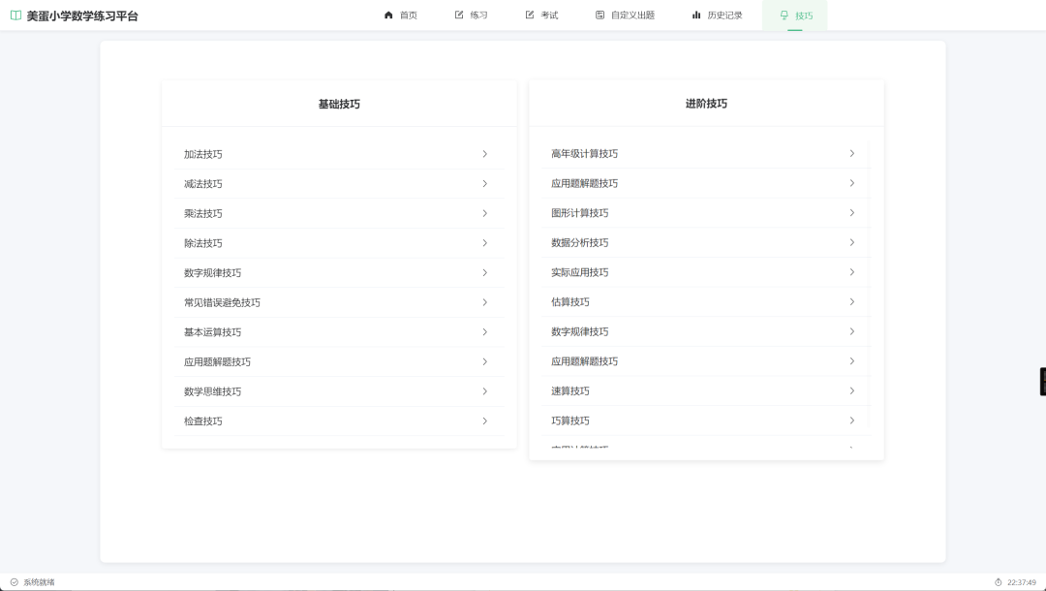Image resolution: width=1046 pixels, height=591 pixels.
Task: Switch to the 首页 tab
Action: tap(401, 15)
